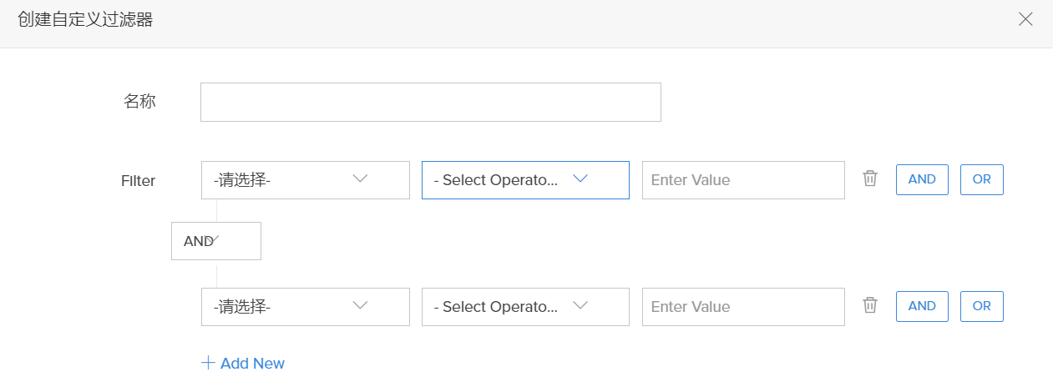Open the second row field dropdown -请选择-

(x=305, y=307)
